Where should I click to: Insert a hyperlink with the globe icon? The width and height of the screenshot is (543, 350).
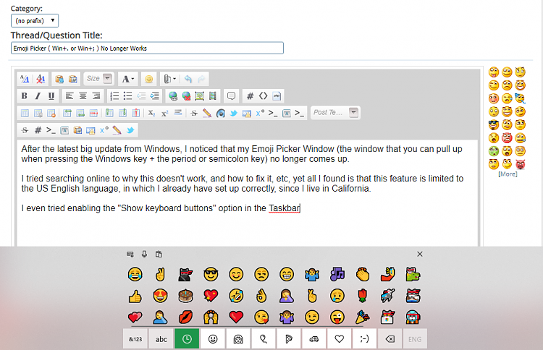click(x=173, y=95)
